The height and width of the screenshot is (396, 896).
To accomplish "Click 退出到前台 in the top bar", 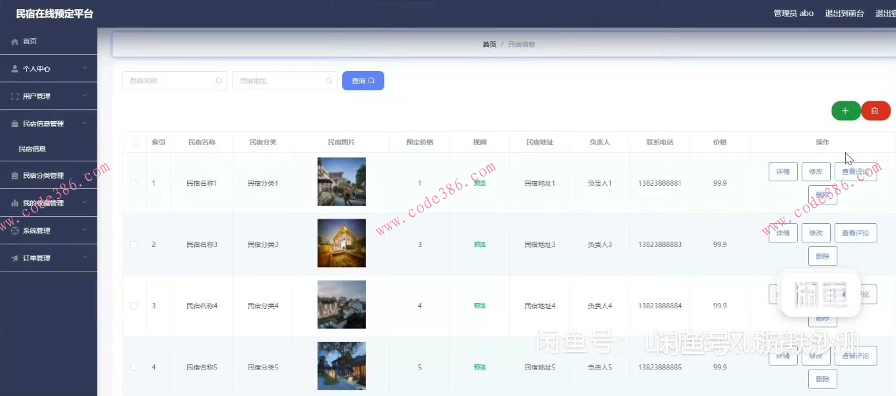I will tap(844, 12).
